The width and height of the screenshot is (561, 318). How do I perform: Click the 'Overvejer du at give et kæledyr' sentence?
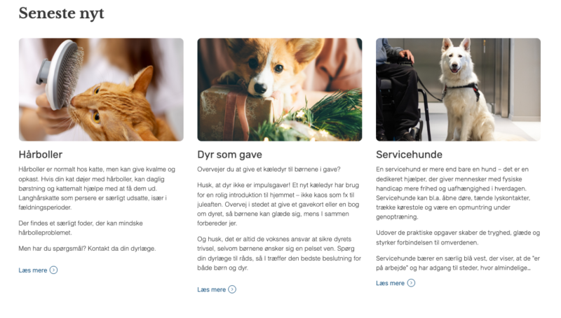point(269,170)
